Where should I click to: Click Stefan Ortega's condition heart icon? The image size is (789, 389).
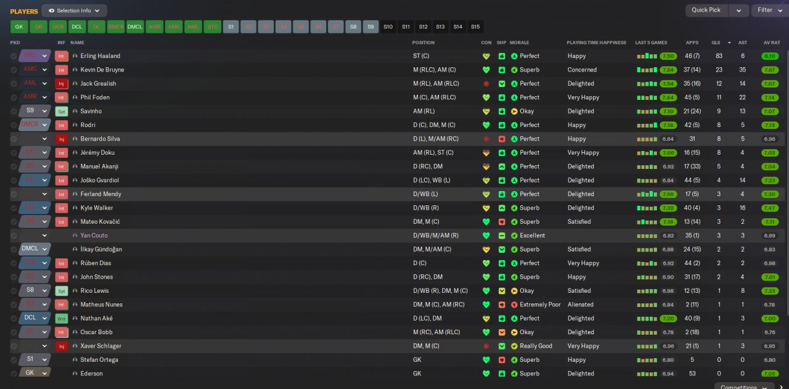(x=486, y=360)
